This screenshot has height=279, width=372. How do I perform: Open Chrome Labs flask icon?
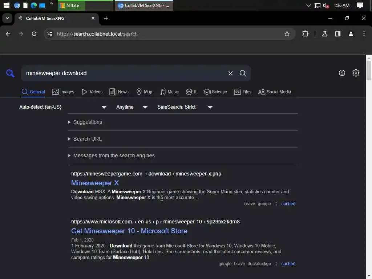325,34
